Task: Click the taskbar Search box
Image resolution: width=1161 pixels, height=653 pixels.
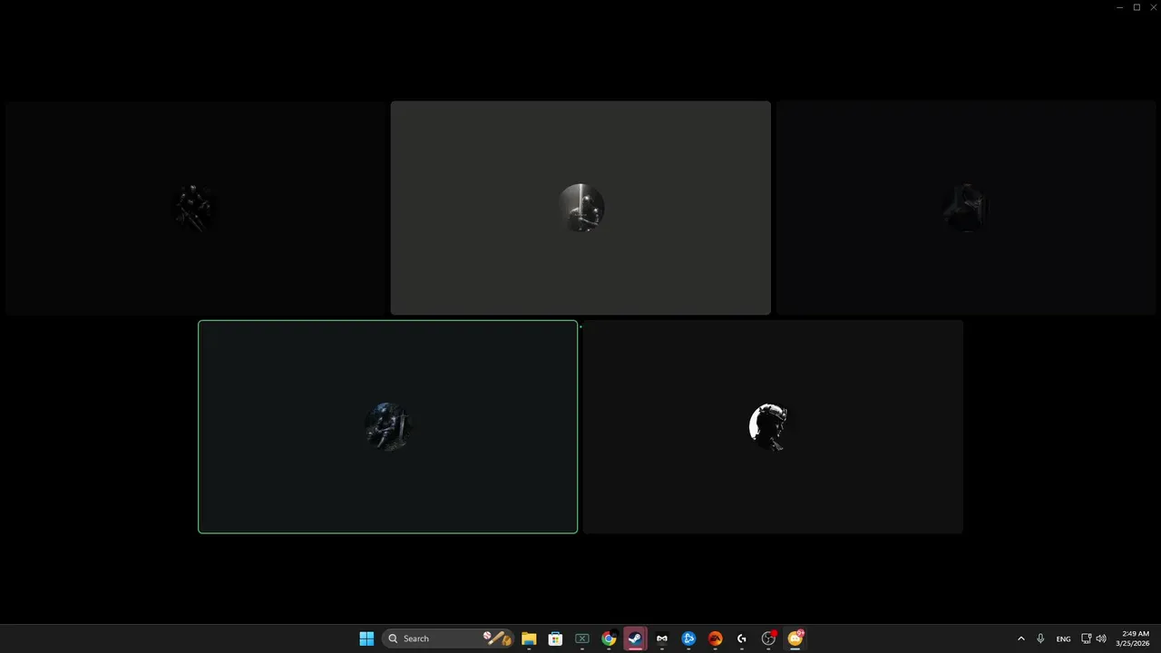Action: click(448, 638)
